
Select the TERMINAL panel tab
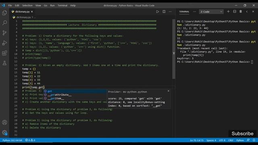click(184, 12)
